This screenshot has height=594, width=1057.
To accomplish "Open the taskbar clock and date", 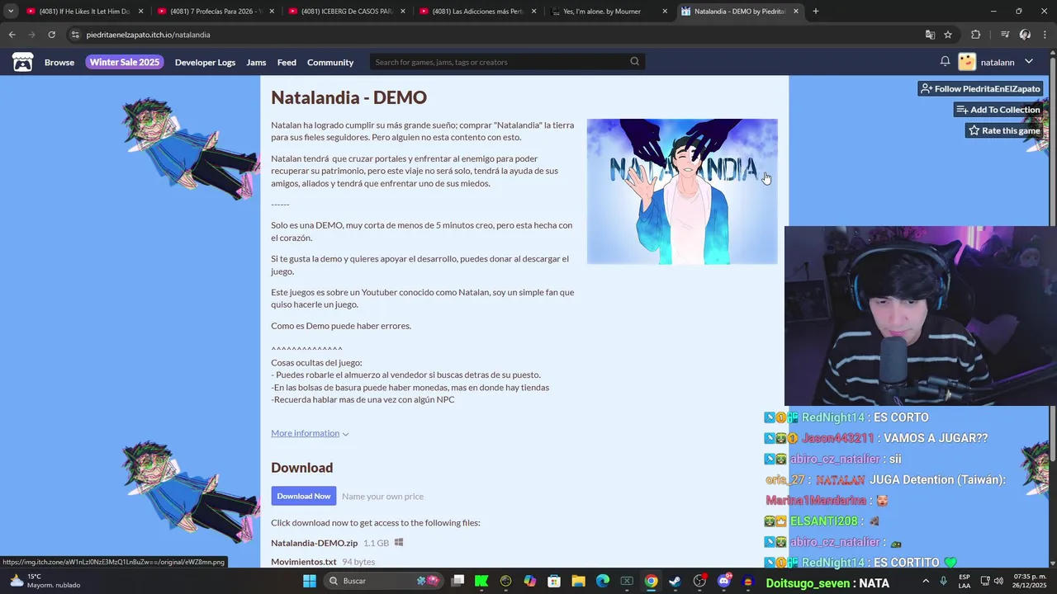I will (1029, 581).
